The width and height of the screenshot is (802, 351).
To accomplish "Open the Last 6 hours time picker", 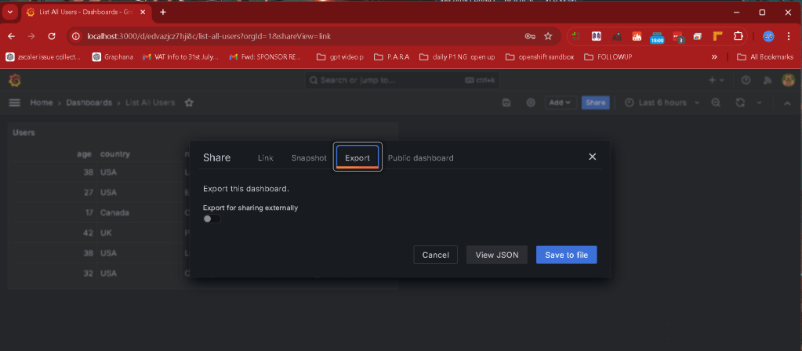I will [662, 103].
